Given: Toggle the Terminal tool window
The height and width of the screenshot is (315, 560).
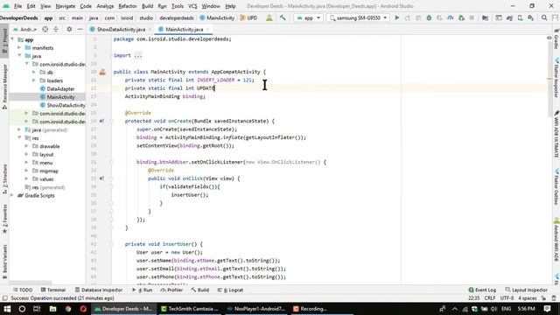Looking at the screenshot, I should (52, 290).
